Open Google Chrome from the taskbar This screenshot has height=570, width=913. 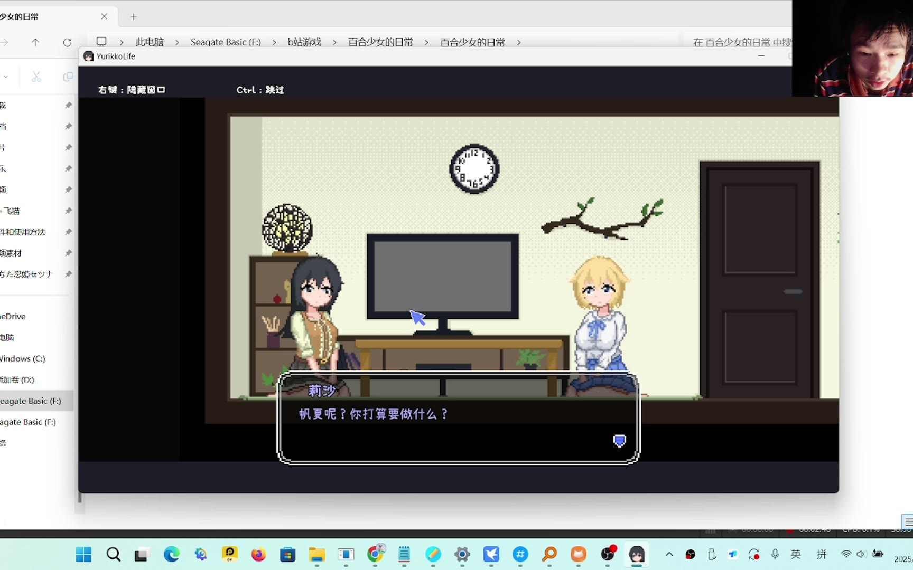point(375,554)
